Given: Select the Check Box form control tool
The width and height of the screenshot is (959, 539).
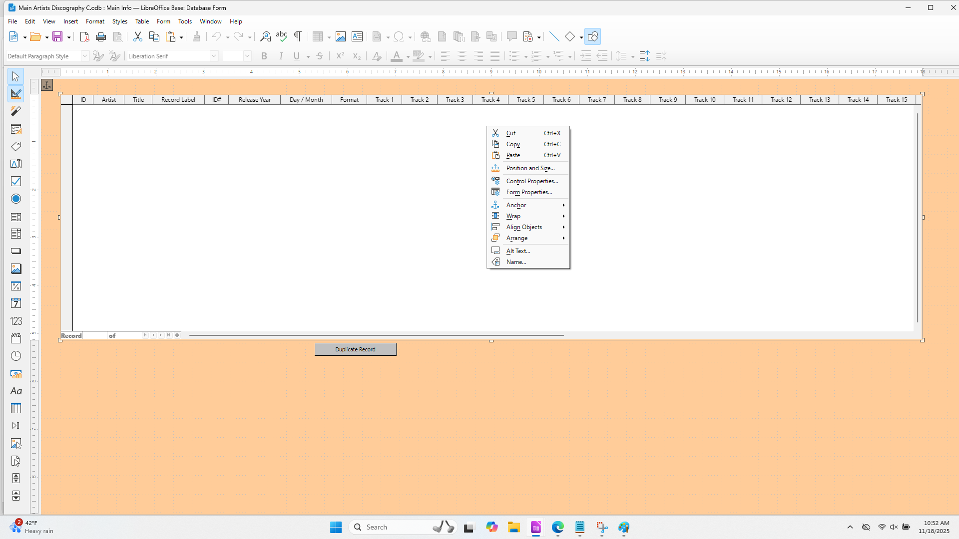Looking at the screenshot, I should coord(16,181).
